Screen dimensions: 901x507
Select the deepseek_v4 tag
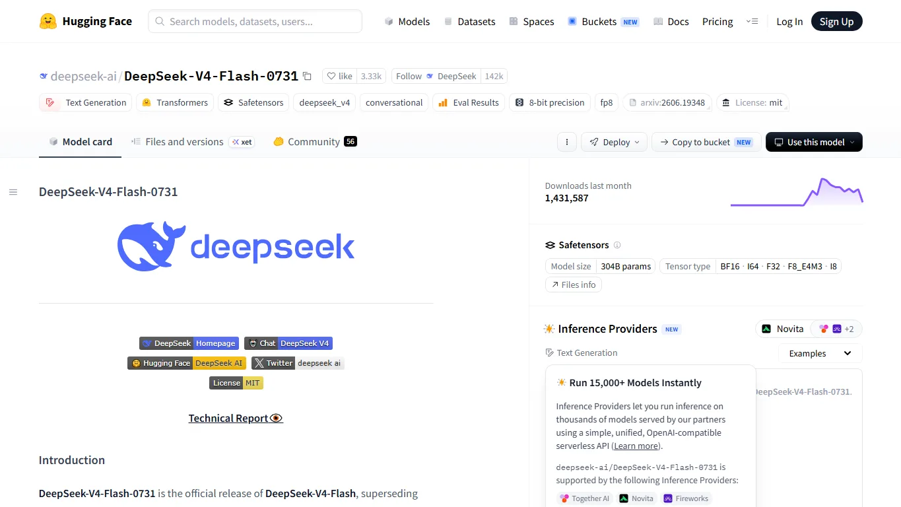325,102
